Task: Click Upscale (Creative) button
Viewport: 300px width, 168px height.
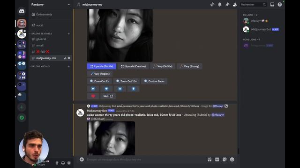Action: [x=133, y=66]
